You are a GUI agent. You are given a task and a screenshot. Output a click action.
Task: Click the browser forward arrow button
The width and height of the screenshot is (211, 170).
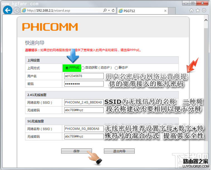click(16, 10)
